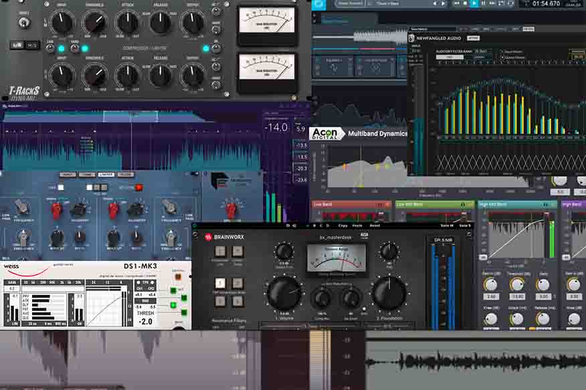Click the 2.46 gain value field
The height and width of the screenshot is (390, 586).
pyautogui.click(x=491, y=296)
